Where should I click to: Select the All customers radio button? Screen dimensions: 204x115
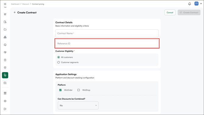tap(58, 57)
